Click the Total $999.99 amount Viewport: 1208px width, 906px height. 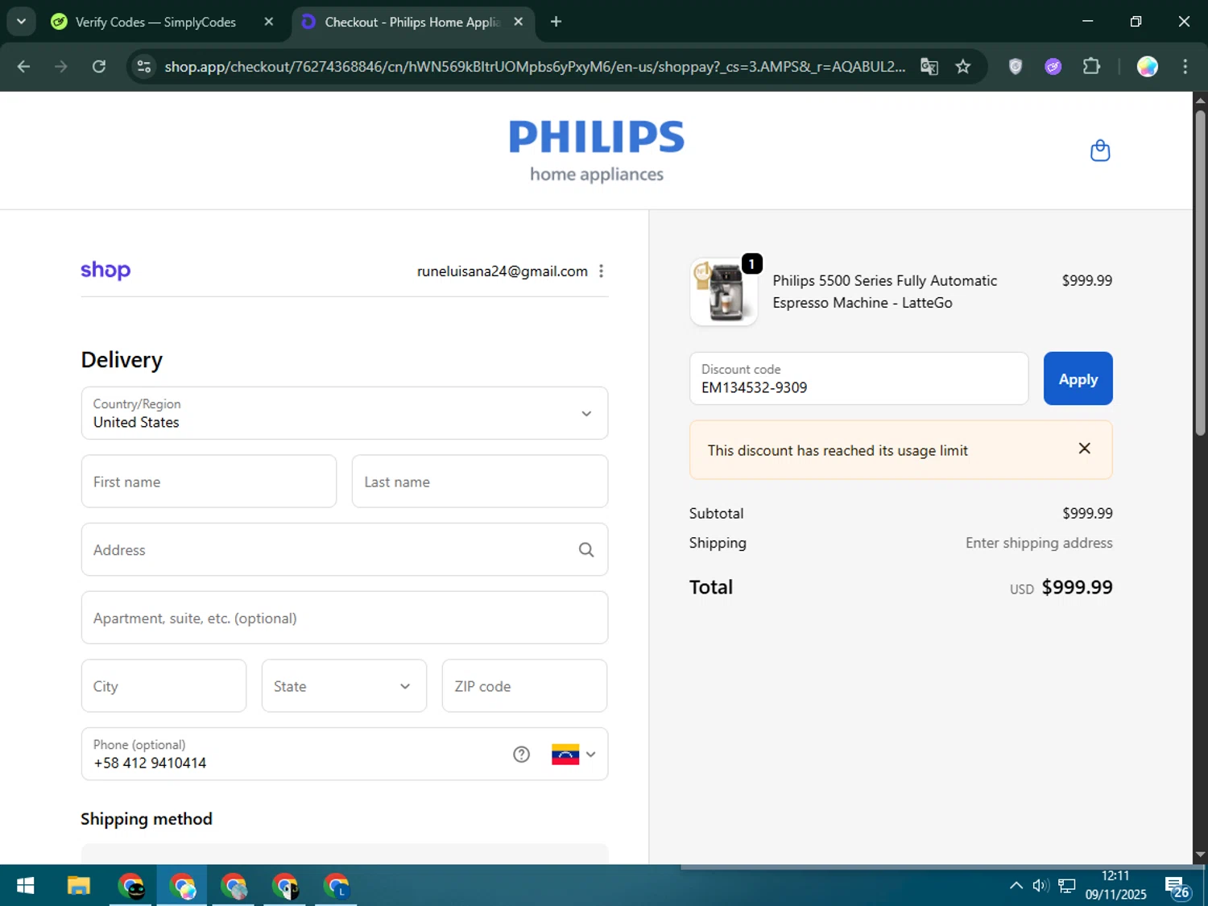pos(1077,587)
